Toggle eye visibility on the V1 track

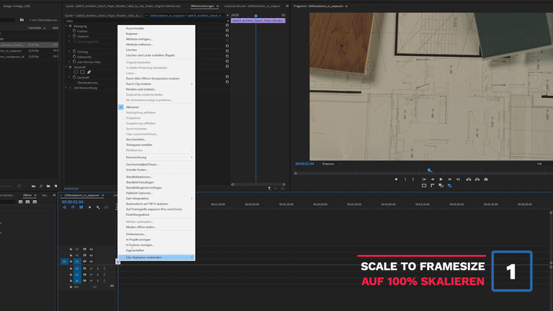pos(91,261)
